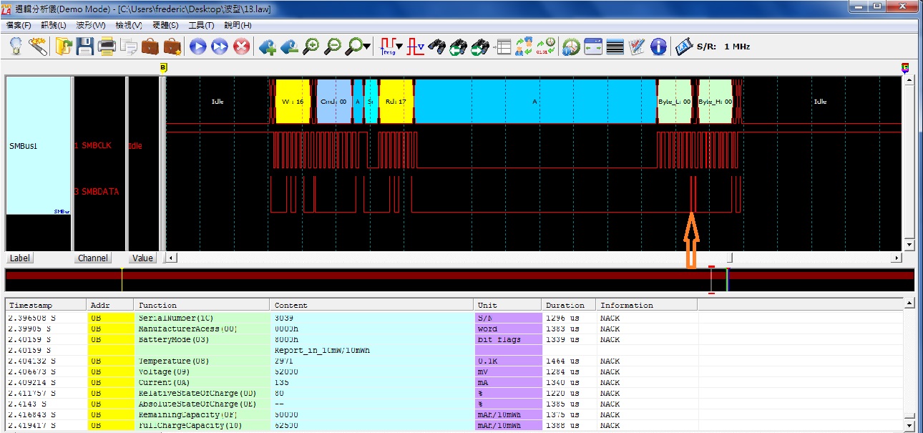Viewport: 923px width, 433px height.
Task: Click the 0101 clock data icon
Action: 546,47
